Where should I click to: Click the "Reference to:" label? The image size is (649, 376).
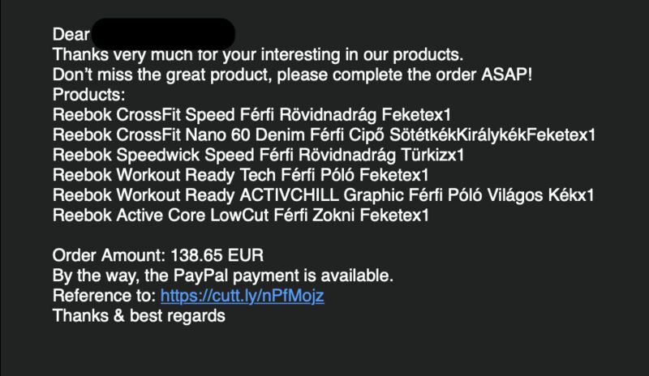(x=105, y=296)
